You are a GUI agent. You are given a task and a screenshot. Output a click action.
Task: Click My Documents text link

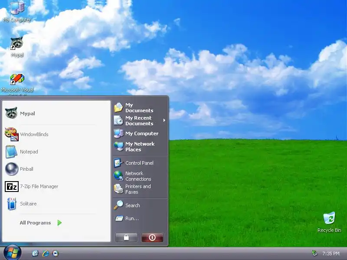(x=139, y=107)
